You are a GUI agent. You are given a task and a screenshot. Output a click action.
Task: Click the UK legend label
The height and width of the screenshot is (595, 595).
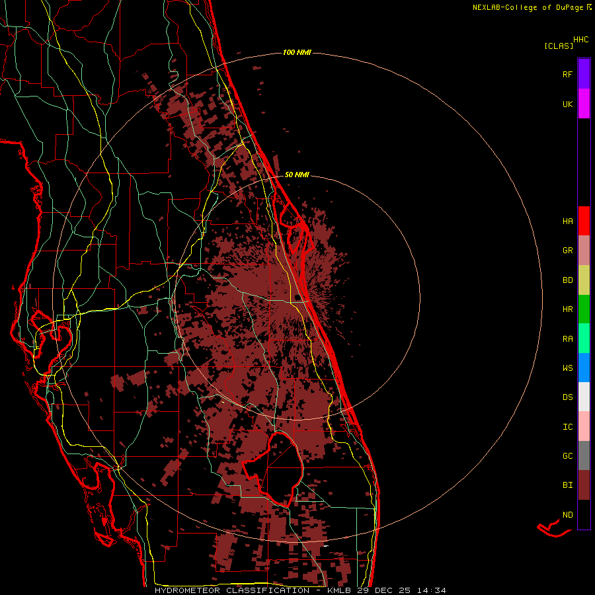567,104
